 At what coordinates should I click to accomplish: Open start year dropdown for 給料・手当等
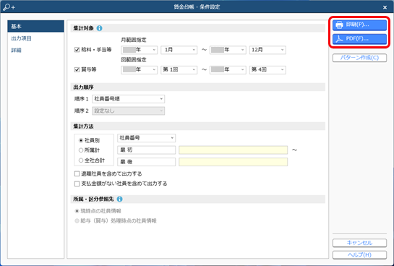(140, 50)
